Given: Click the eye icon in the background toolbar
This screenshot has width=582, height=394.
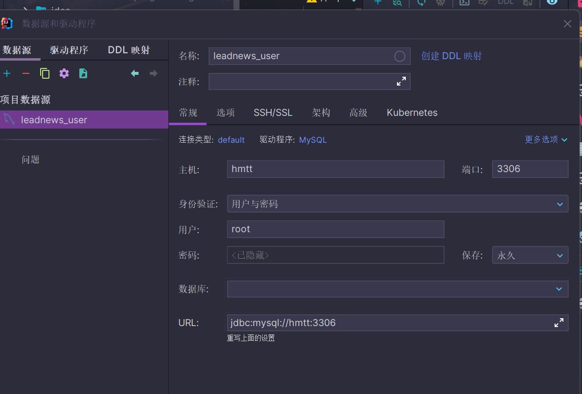Looking at the screenshot, I should 552,2.
